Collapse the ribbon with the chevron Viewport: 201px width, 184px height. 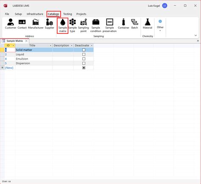pyautogui.click(x=195, y=36)
